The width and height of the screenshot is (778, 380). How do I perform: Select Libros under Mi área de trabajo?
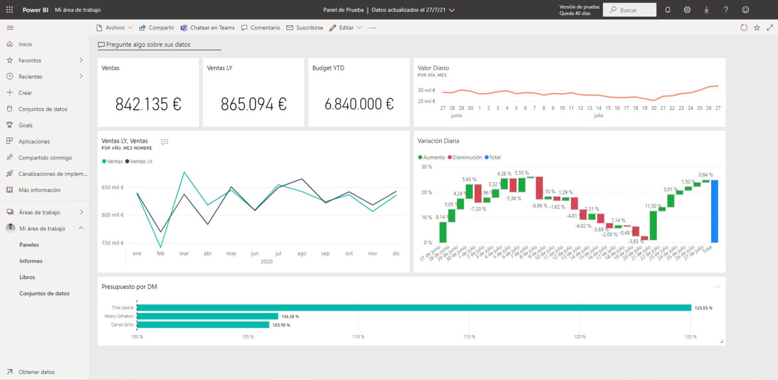(27, 277)
